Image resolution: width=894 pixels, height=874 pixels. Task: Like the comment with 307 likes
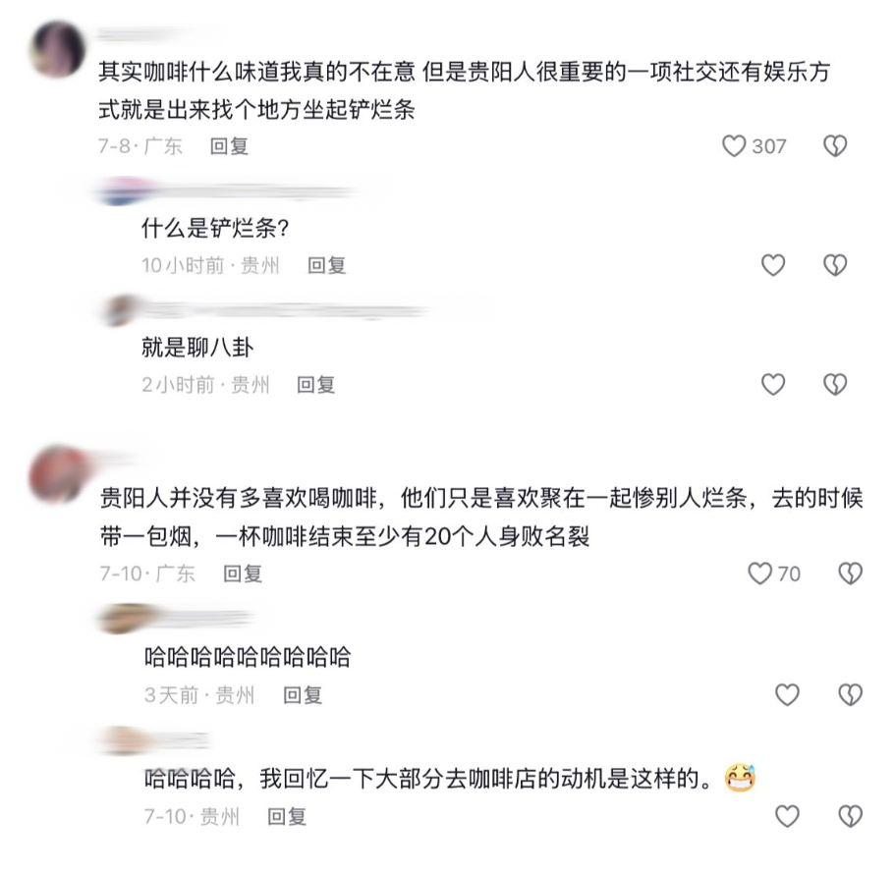click(733, 146)
